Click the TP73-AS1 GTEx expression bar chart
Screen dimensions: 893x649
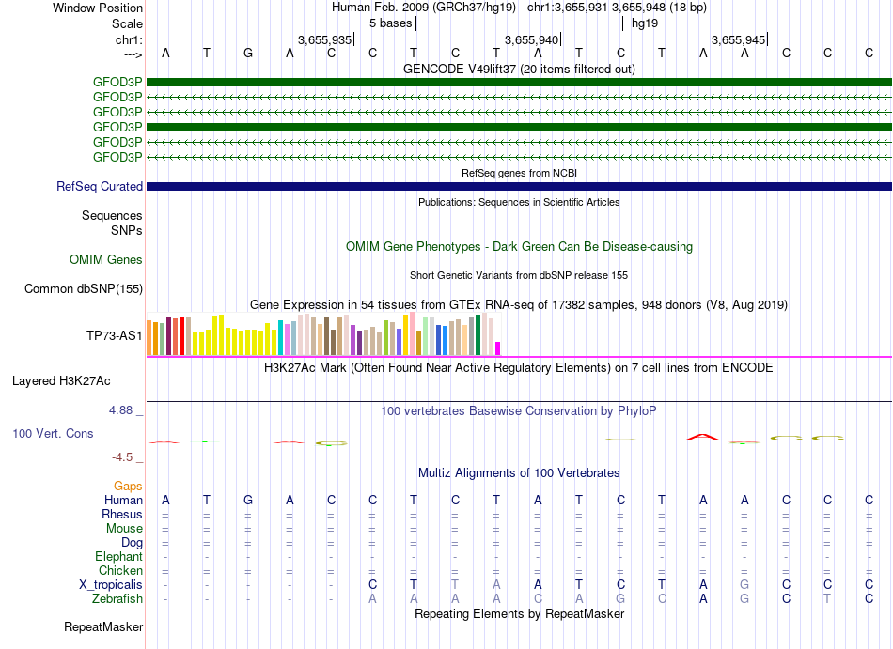[x=323, y=333]
